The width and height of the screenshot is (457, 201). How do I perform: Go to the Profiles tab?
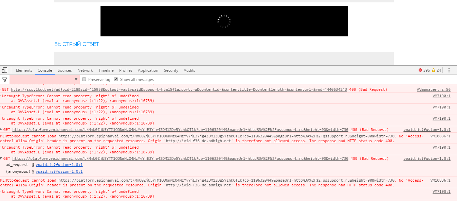[126, 70]
